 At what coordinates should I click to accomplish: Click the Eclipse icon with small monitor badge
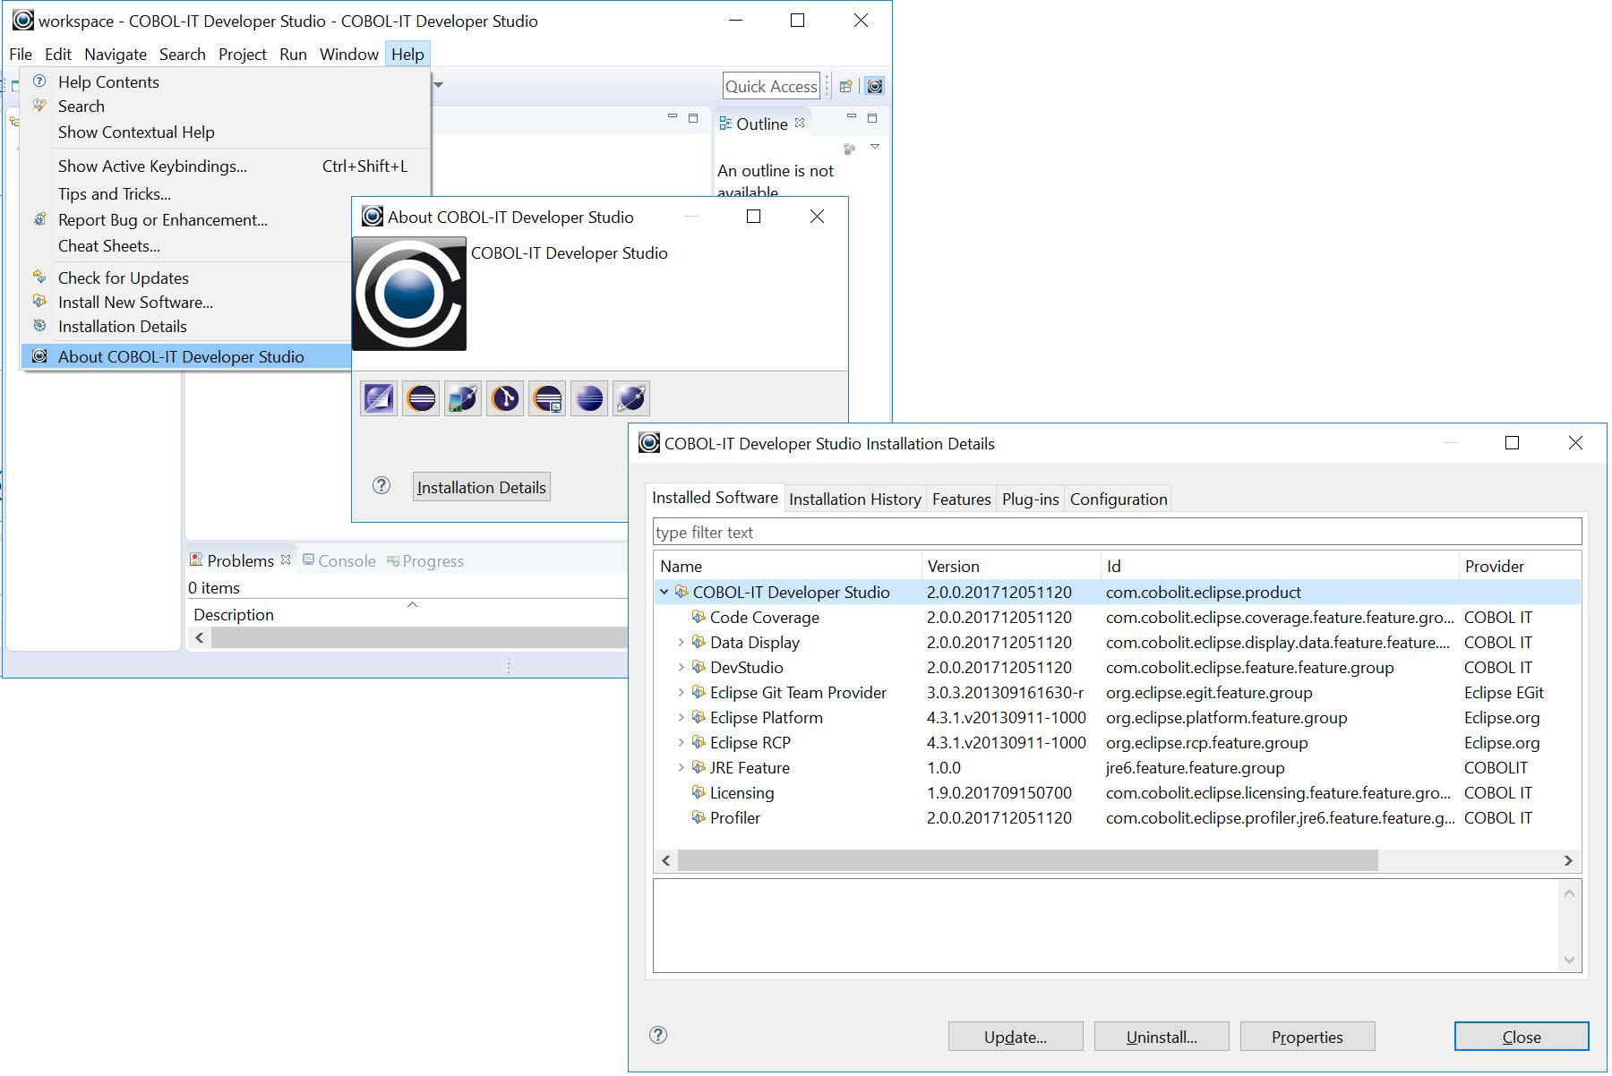(x=547, y=398)
